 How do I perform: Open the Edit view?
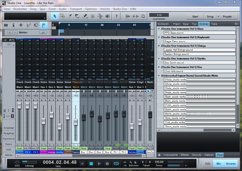coord(208,164)
